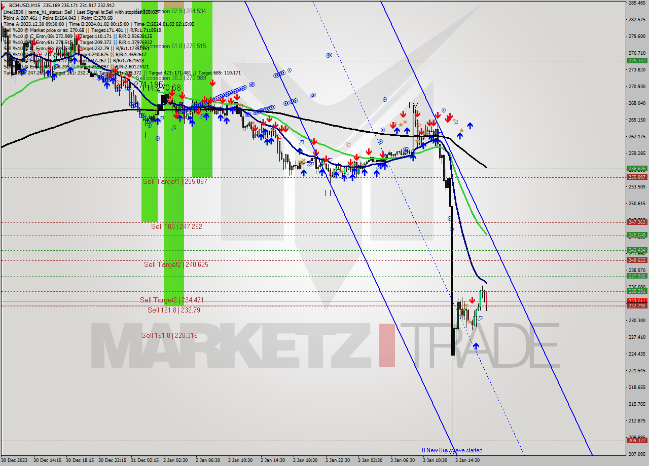Viewport: 649px width, 466px height.
Task: Click the 'Sell 100 | 247.262' label
Action: tap(176, 226)
